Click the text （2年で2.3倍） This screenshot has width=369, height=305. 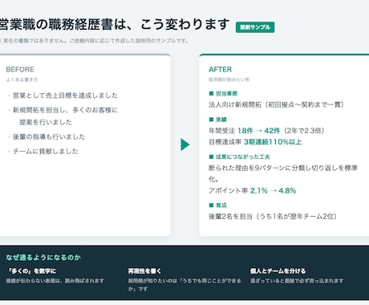(x=303, y=131)
